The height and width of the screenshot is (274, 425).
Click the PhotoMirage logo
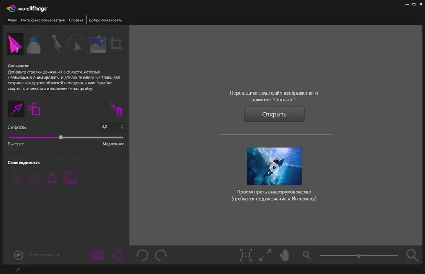pos(27,8)
